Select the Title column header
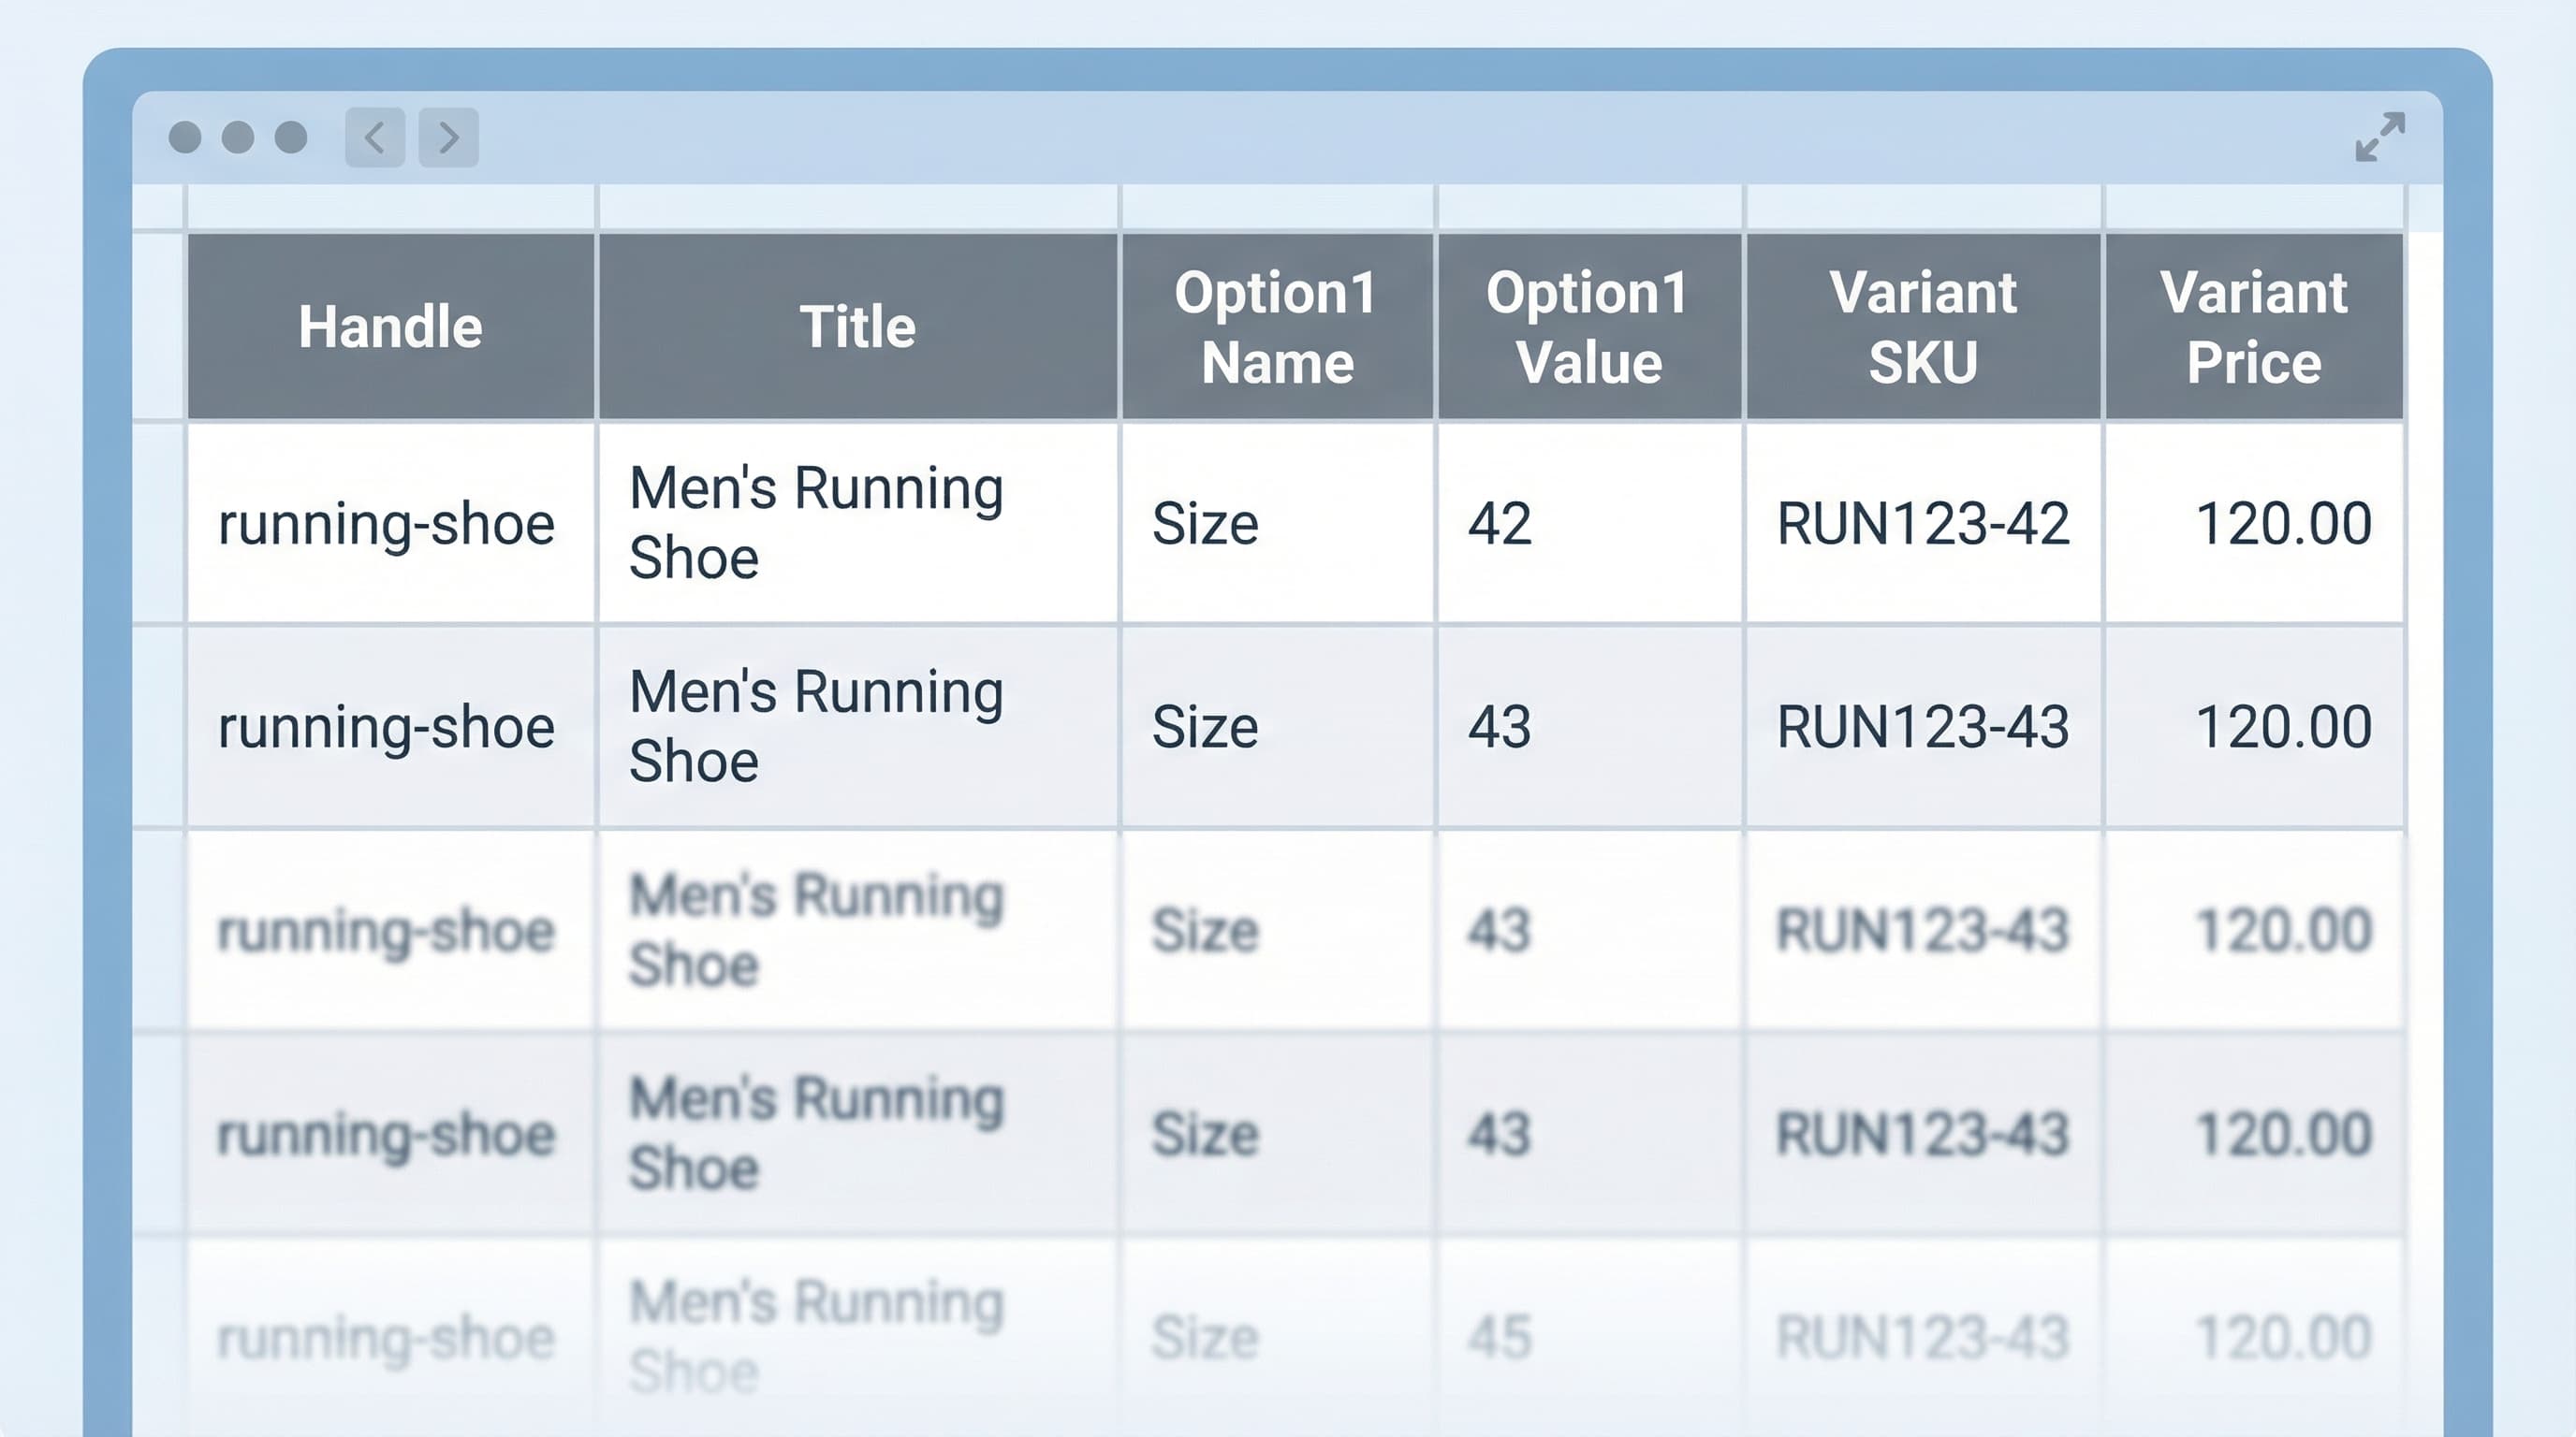The width and height of the screenshot is (2576, 1437). [x=857, y=327]
